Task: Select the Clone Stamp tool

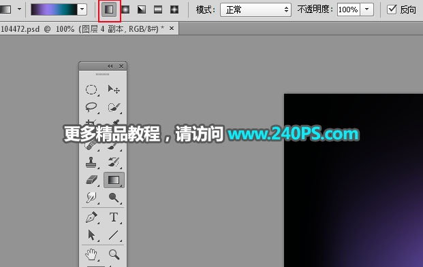Action: pos(91,162)
